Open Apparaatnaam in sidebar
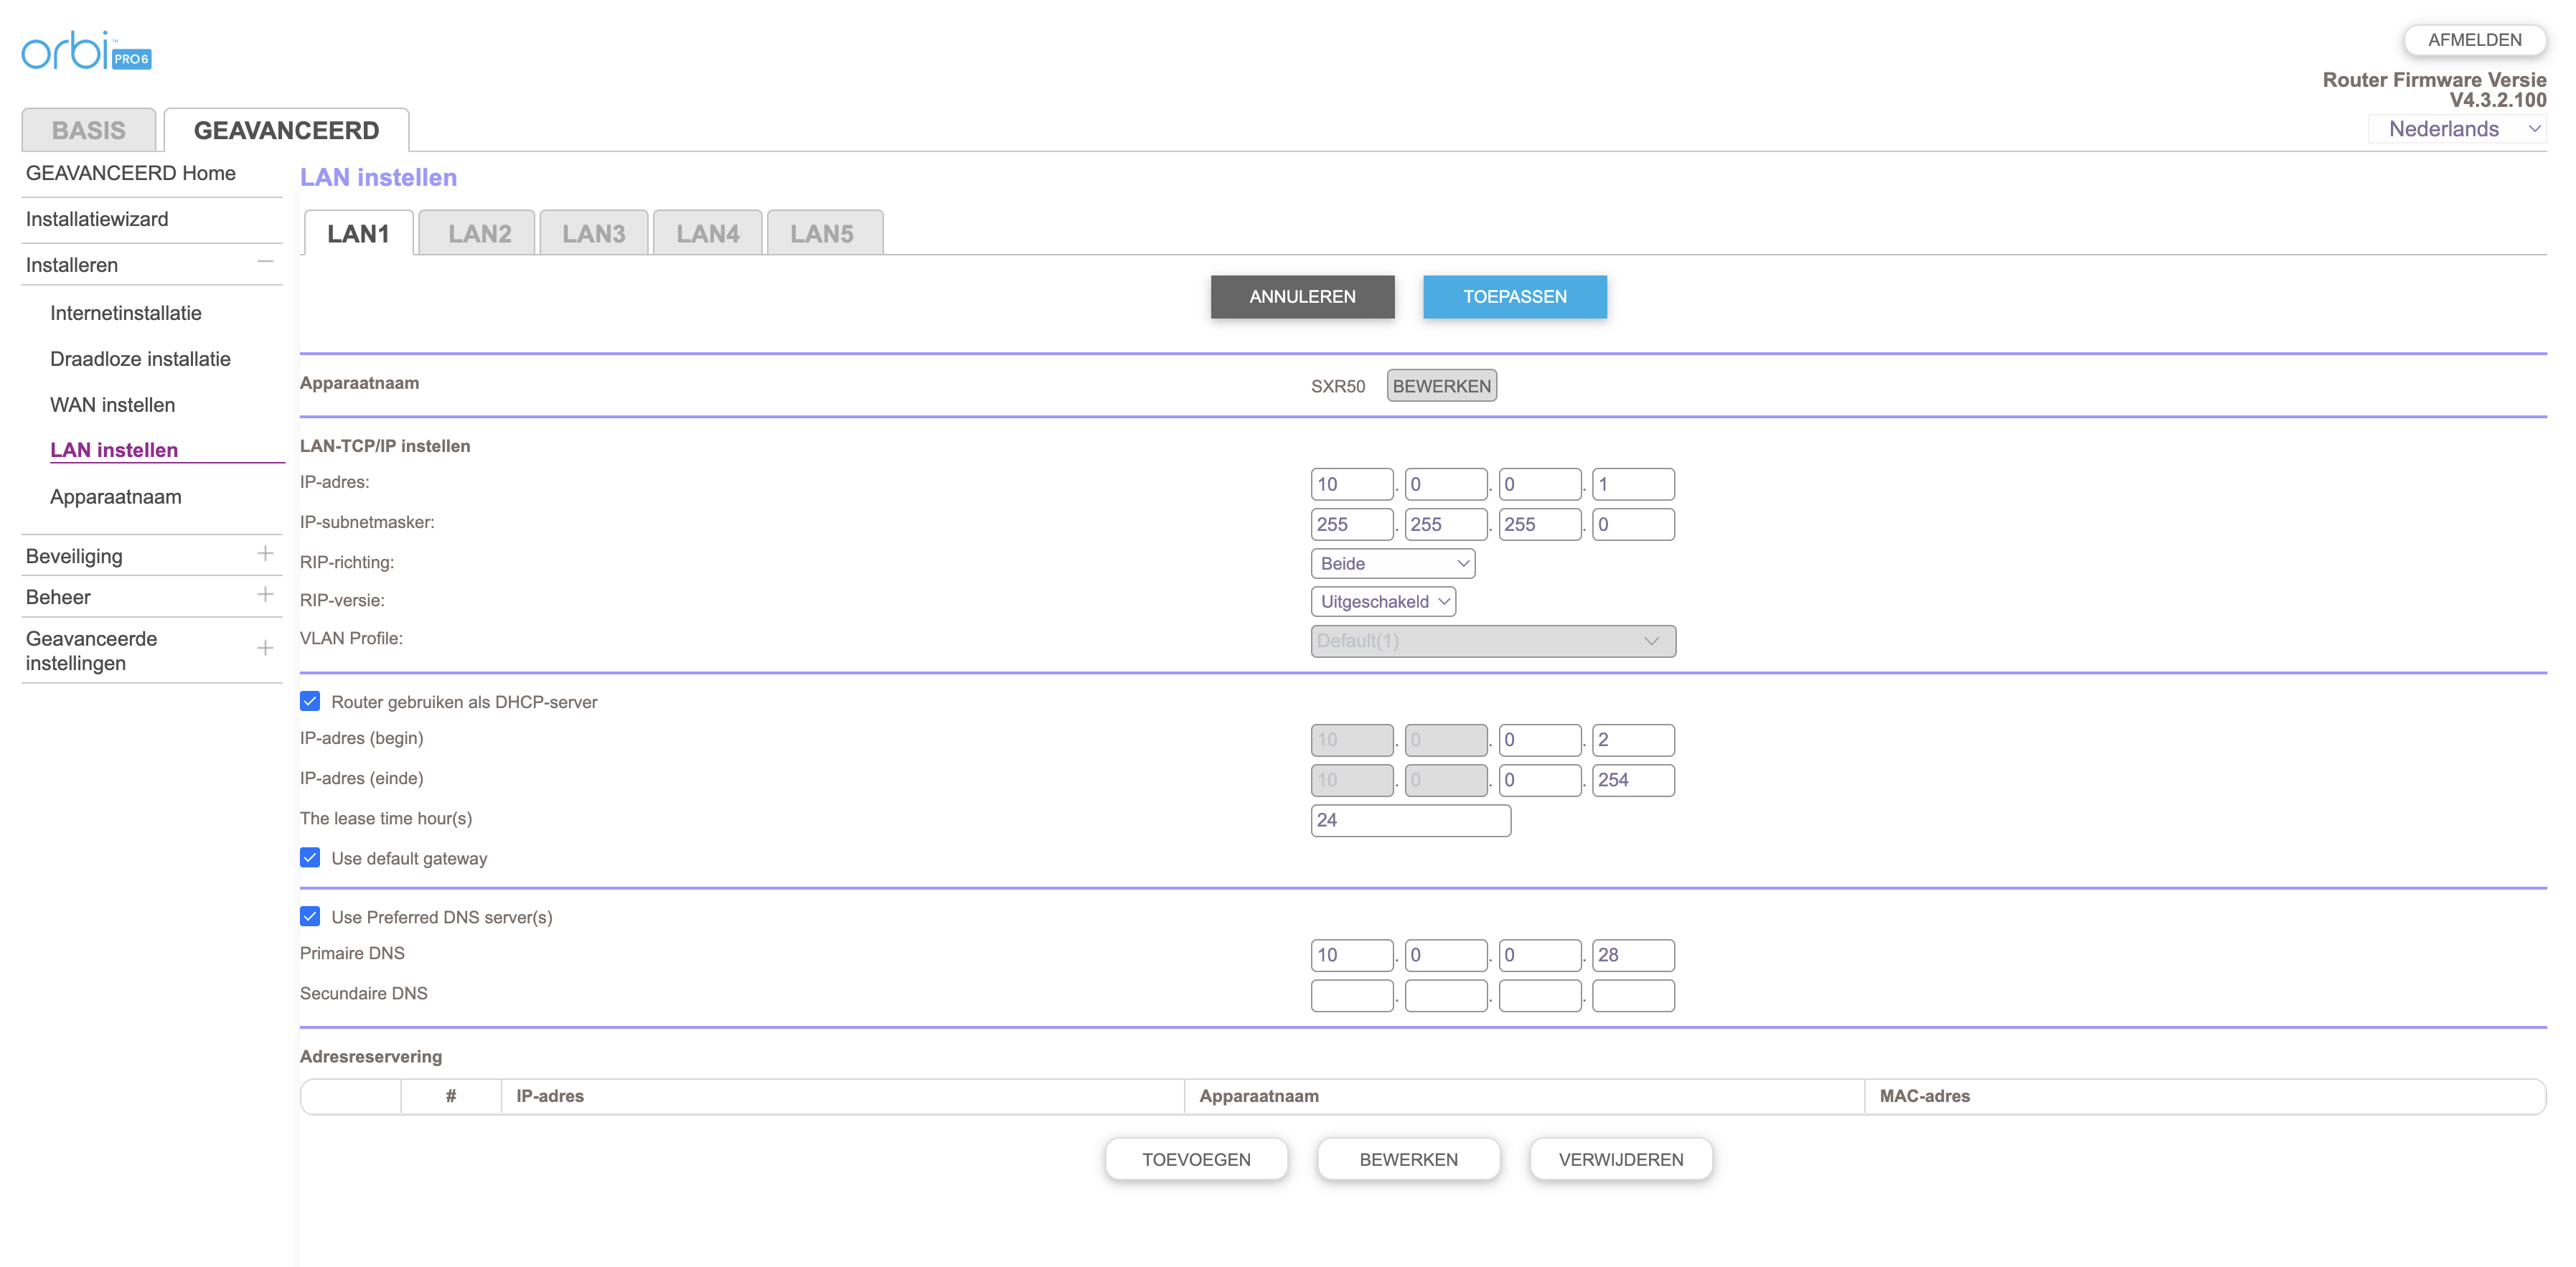The height and width of the screenshot is (1267, 2576). pos(116,497)
